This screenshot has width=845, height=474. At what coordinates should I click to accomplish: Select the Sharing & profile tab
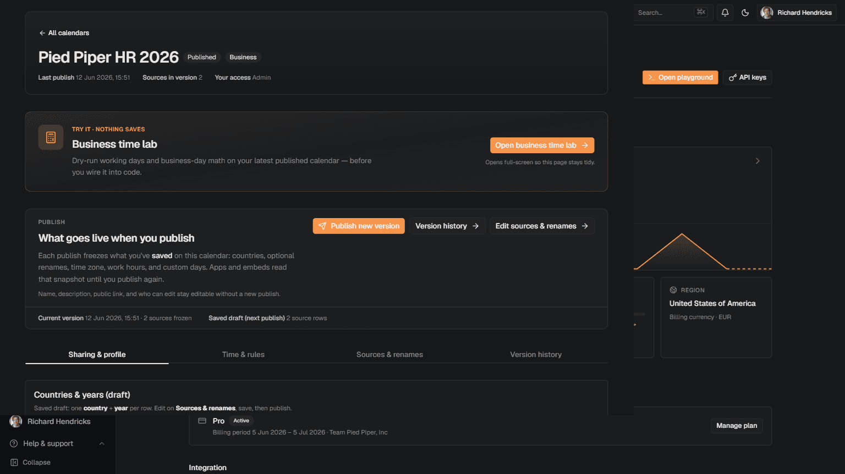point(97,354)
